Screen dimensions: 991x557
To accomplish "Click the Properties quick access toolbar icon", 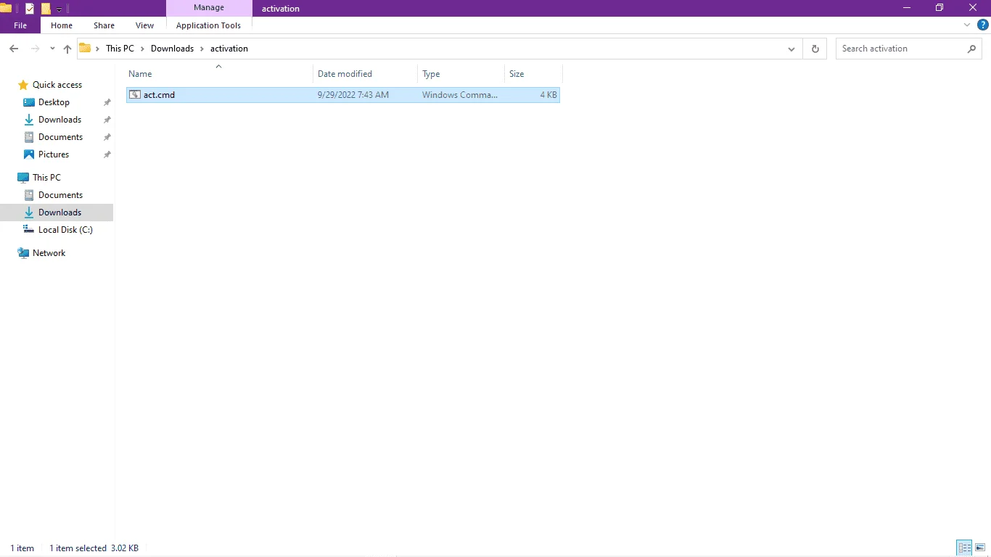I will pos(30,9).
